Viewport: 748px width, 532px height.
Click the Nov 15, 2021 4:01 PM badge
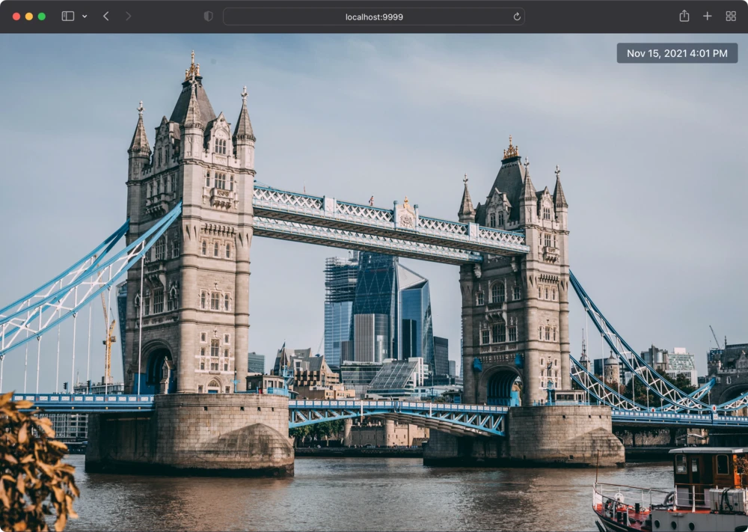click(677, 53)
